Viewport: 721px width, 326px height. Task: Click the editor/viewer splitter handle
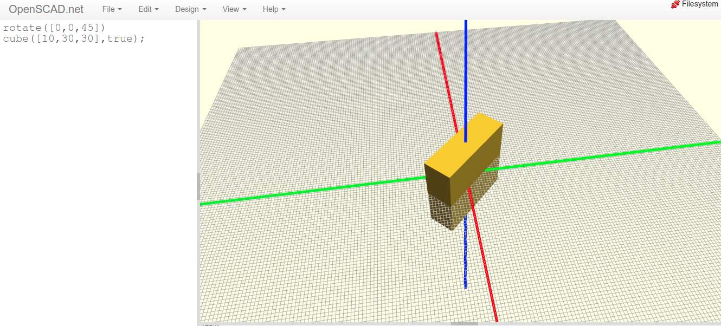tap(198, 186)
